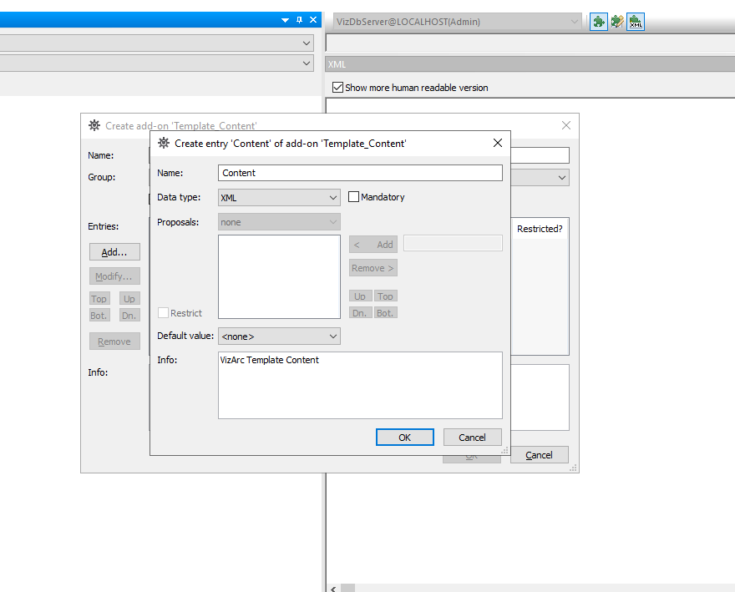This screenshot has width=735, height=592.
Task: Open the panel options arrow menu
Action: pos(286,20)
